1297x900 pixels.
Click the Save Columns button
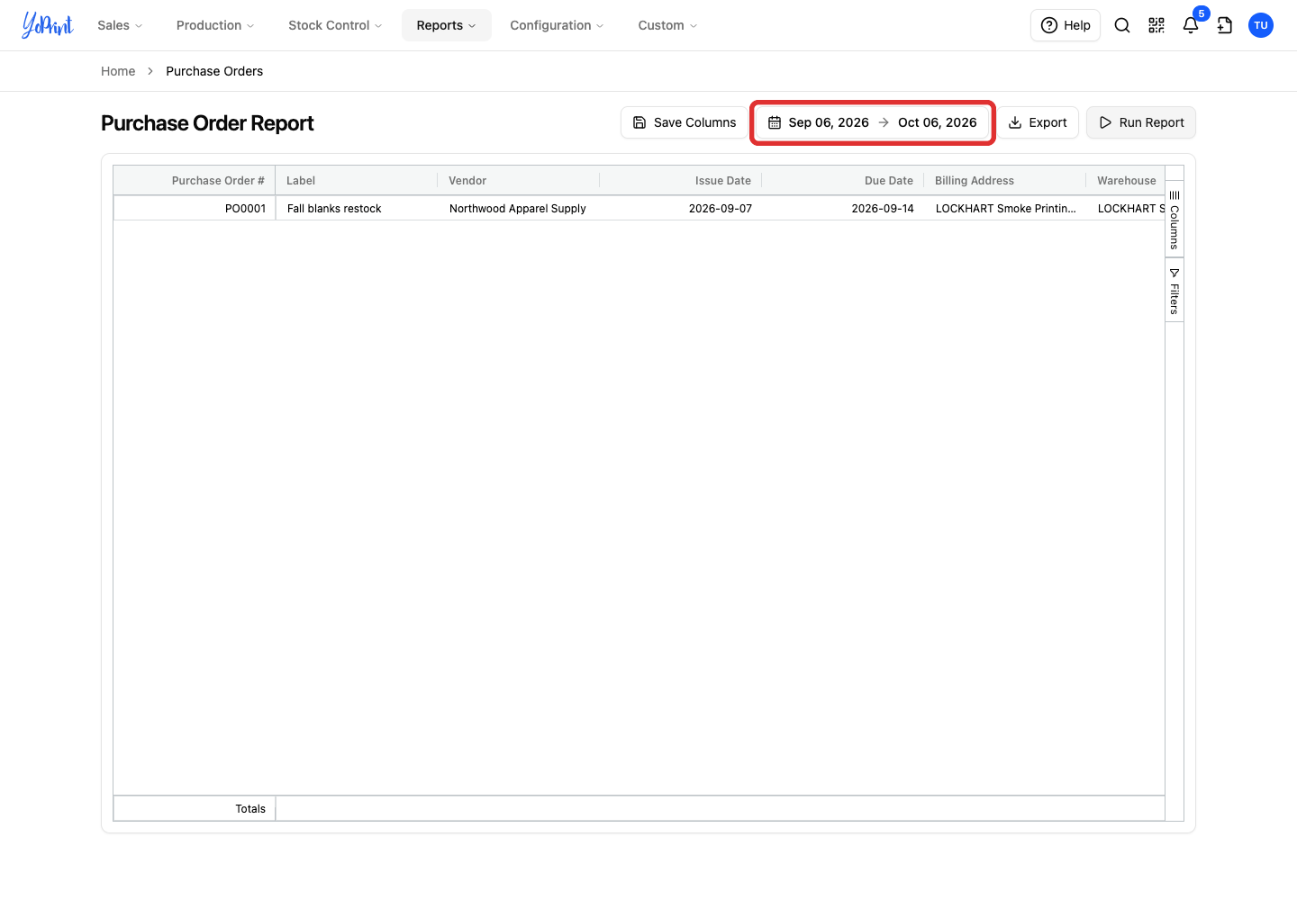click(x=685, y=122)
